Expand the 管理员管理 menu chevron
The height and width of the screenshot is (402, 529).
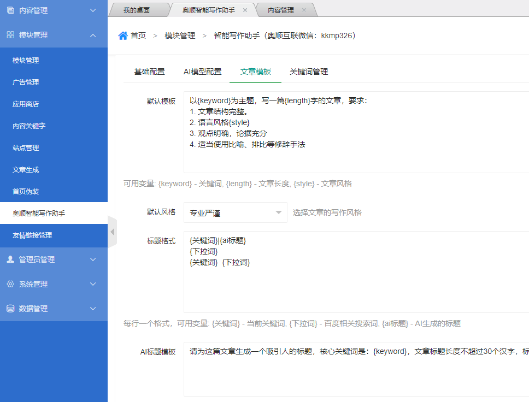(93, 259)
